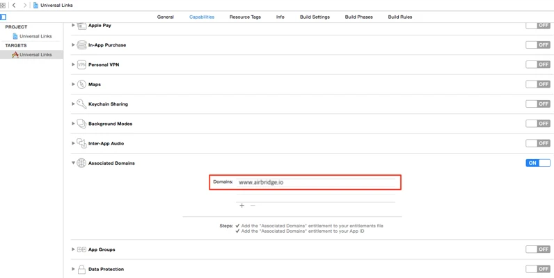The width and height of the screenshot is (554, 278).
Task: Collapse the Associated Domains section
Action: click(x=73, y=163)
